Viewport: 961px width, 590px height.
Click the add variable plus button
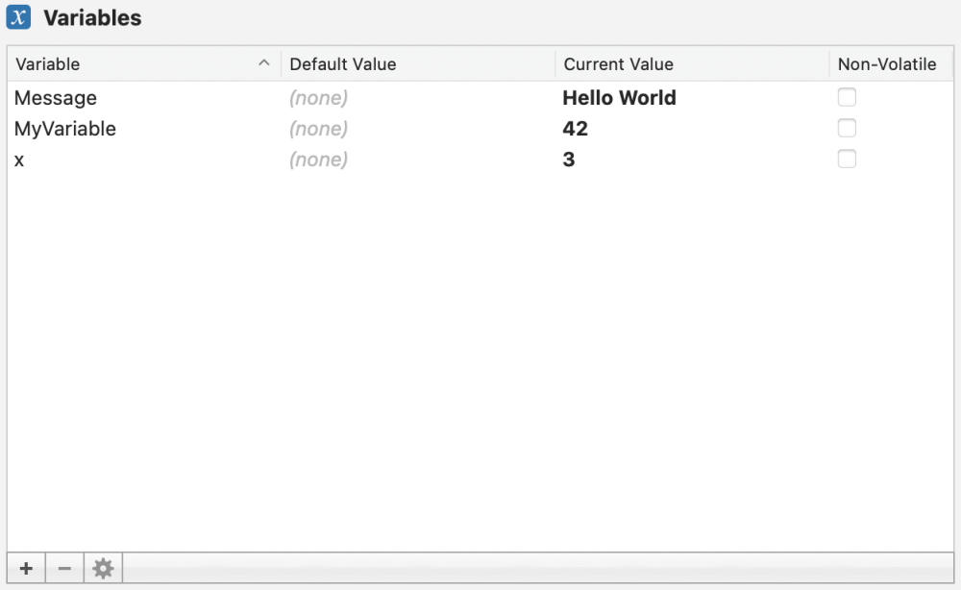[x=26, y=569]
